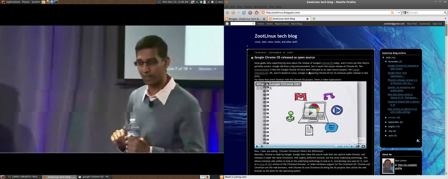
Task: Open the YouTube player menu arrow button
Action: (x=363, y=146)
